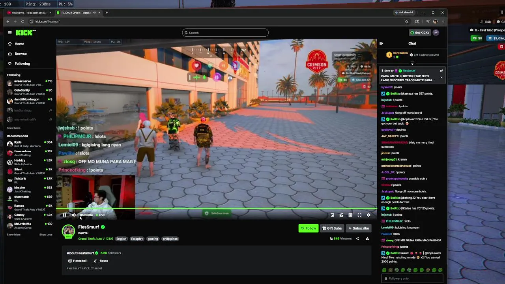The height and width of the screenshot is (284, 505).
Task: Reload the Kick page
Action: [x=22, y=21]
